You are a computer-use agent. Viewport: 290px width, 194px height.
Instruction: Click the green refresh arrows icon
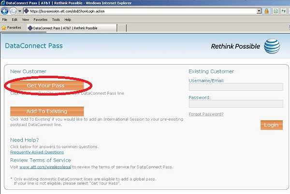pos(284,11)
